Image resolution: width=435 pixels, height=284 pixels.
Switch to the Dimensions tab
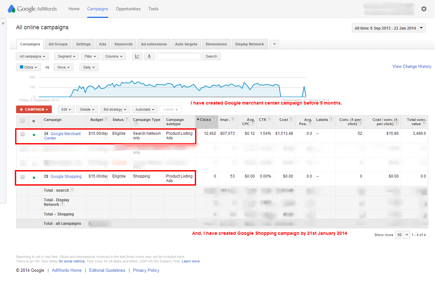point(216,44)
